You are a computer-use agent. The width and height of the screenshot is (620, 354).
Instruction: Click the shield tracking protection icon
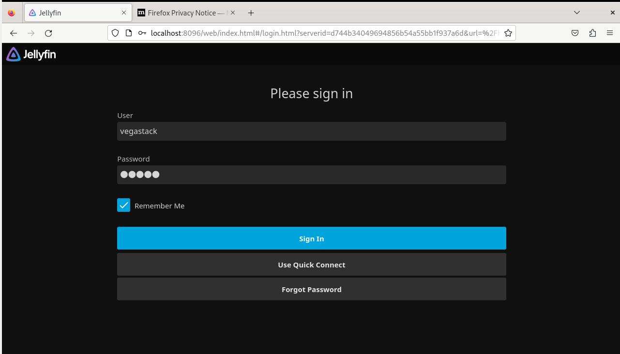pyautogui.click(x=115, y=33)
